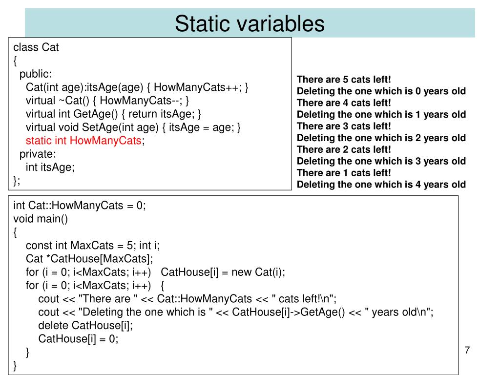This screenshot has width=500, height=375.
Task: Click the "int itsAge;" private member line
Action: tap(50, 167)
